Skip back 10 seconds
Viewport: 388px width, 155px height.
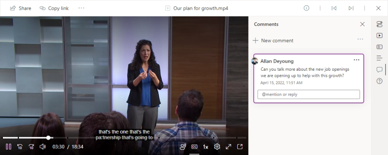click(x=20, y=147)
